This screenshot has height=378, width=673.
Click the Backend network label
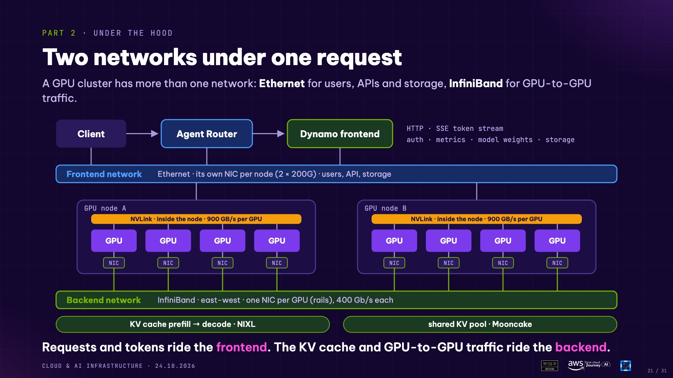[104, 300]
